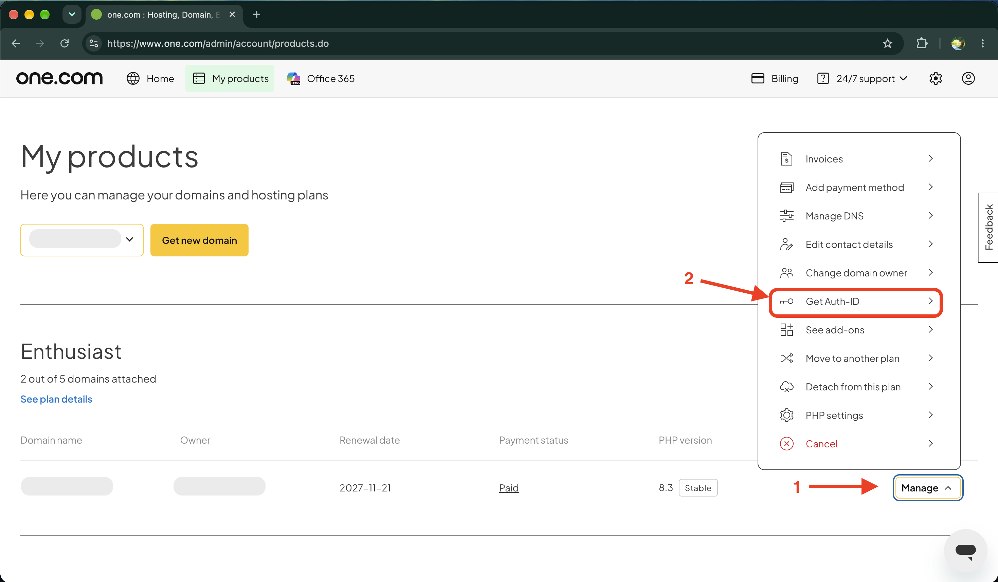Click the Renewal date column header
The width and height of the screenshot is (998, 582).
pos(369,440)
